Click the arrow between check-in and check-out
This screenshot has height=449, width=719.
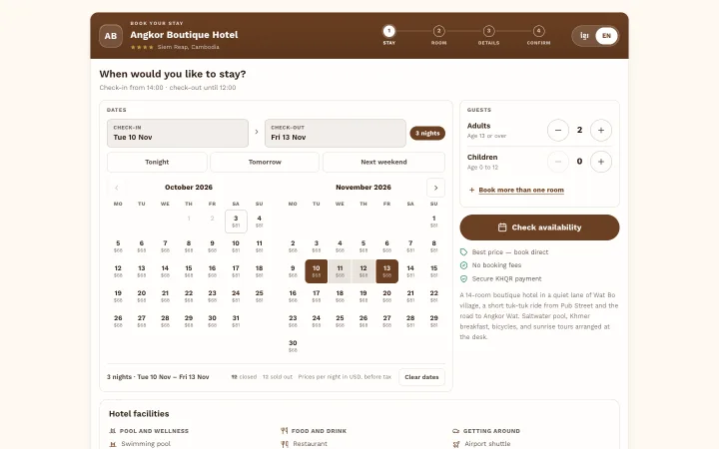pyautogui.click(x=257, y=132)
